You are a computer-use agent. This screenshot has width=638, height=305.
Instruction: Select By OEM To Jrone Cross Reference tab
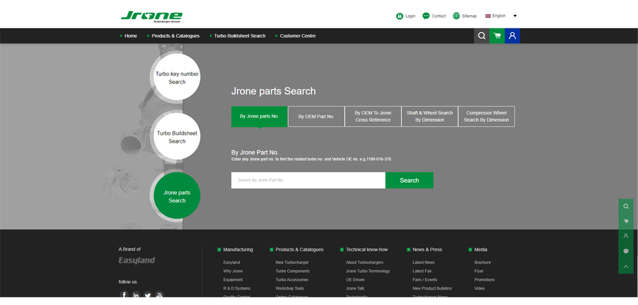(x=373, y=116)
